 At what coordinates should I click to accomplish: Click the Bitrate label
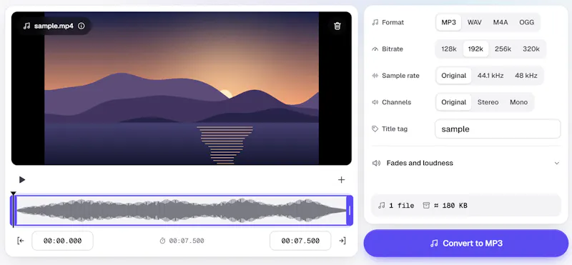click(392, 49)
